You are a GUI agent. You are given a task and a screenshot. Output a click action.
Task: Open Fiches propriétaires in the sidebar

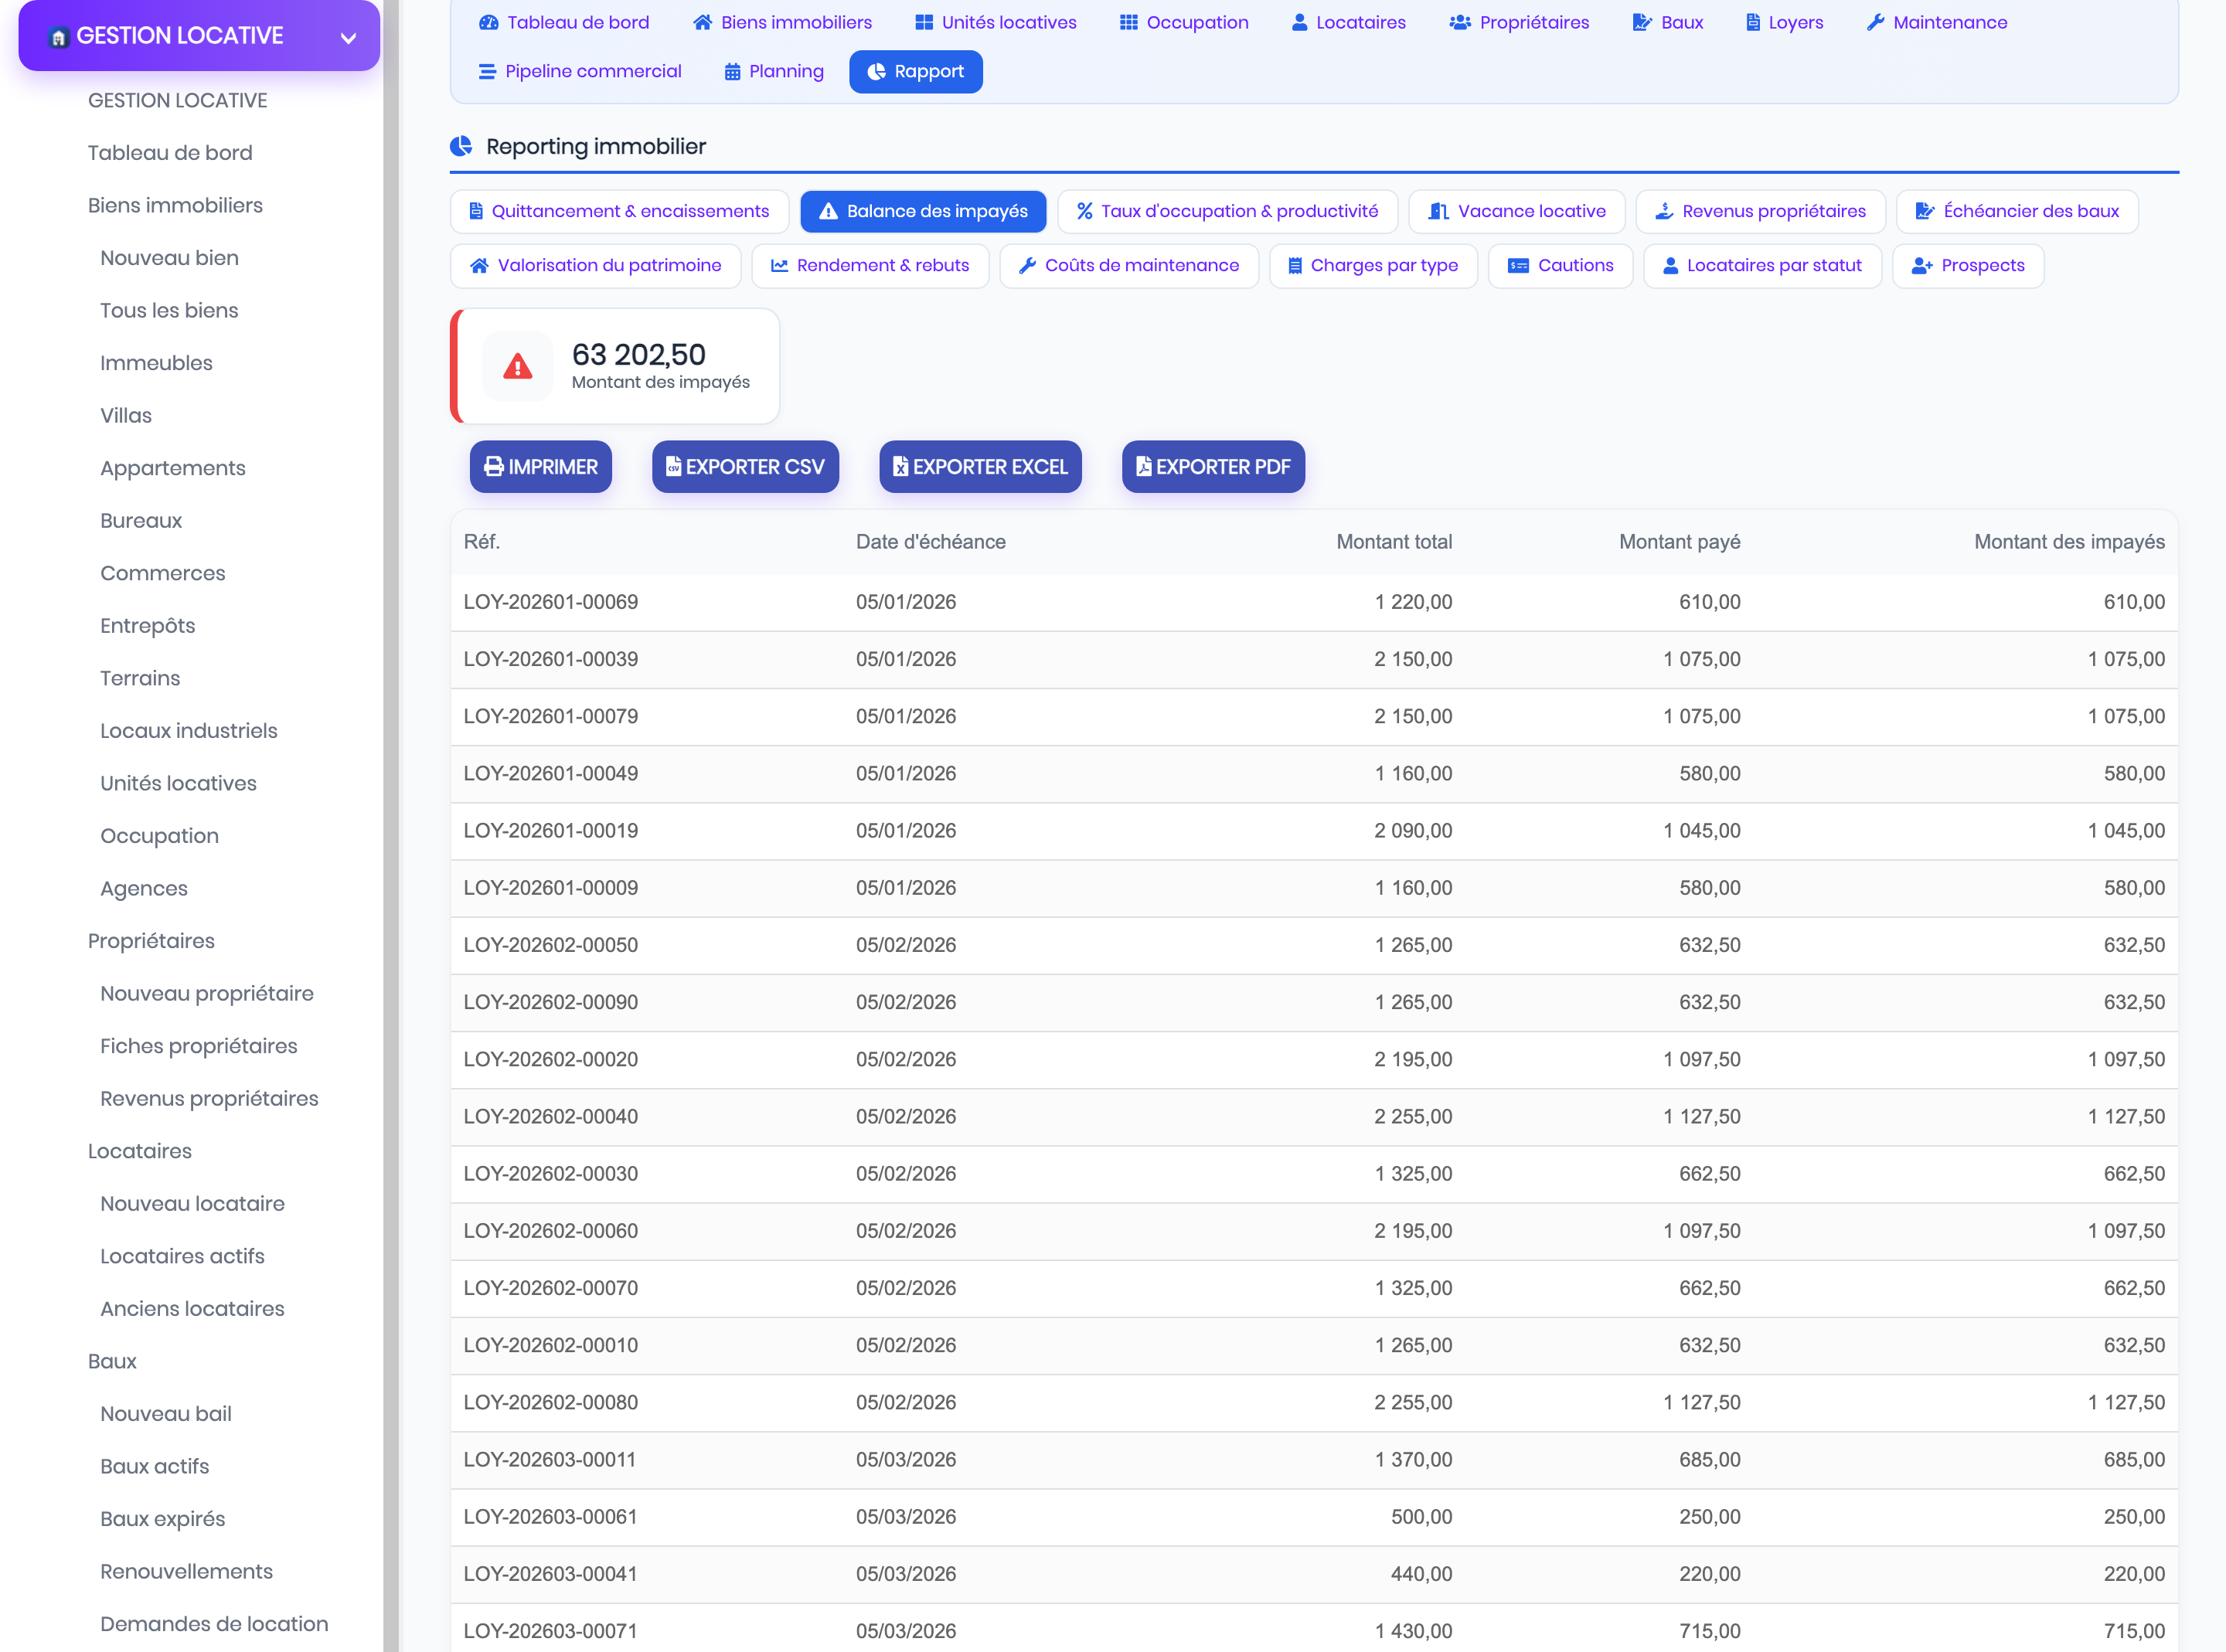pos(199,1046)
